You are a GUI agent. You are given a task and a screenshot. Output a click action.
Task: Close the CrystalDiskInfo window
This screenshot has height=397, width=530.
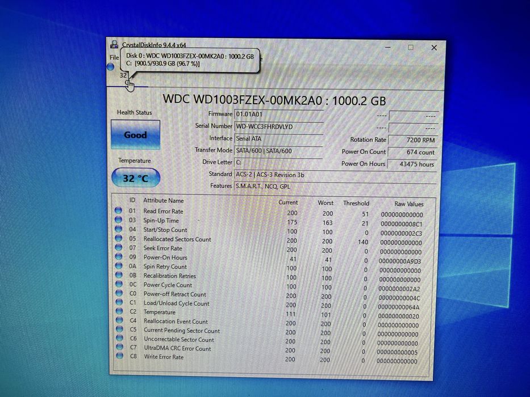point(434,48)
